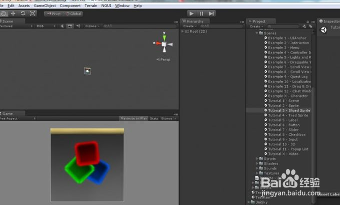
Task: Toggle Persp projection label
Action: coord(163,59)
